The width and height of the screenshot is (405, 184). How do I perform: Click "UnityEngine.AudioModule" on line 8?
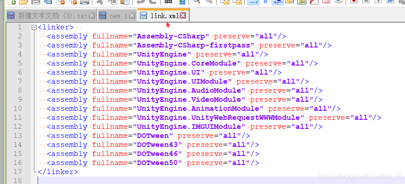tap(189, 90)
